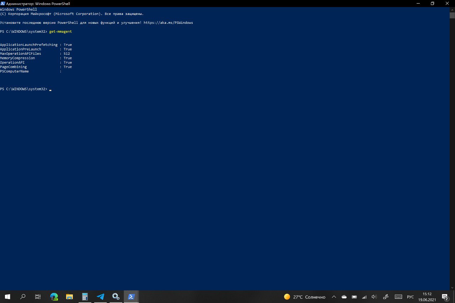Open the notification center icon

(x=445, y=297)
